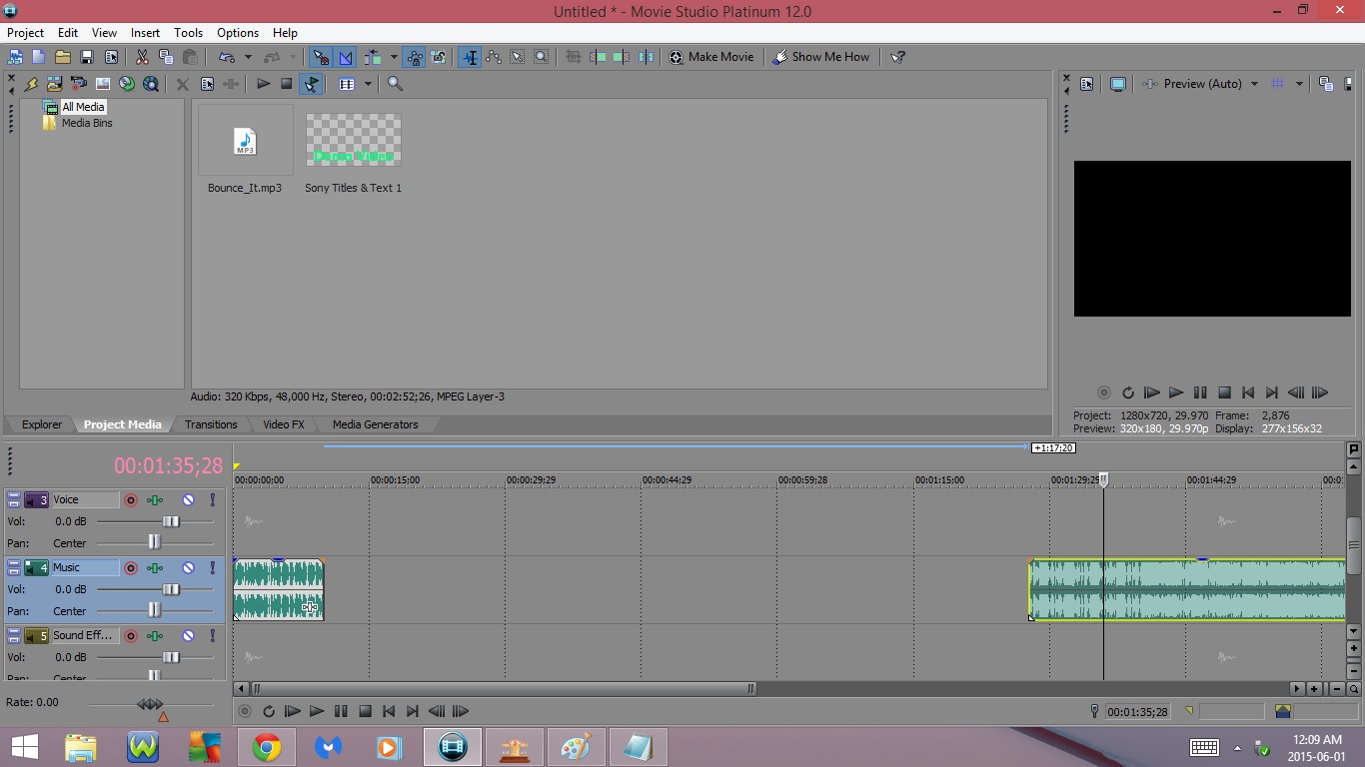Click the Make Movie button
This screenshot has width=1365, height=767.
coord(711,57)
